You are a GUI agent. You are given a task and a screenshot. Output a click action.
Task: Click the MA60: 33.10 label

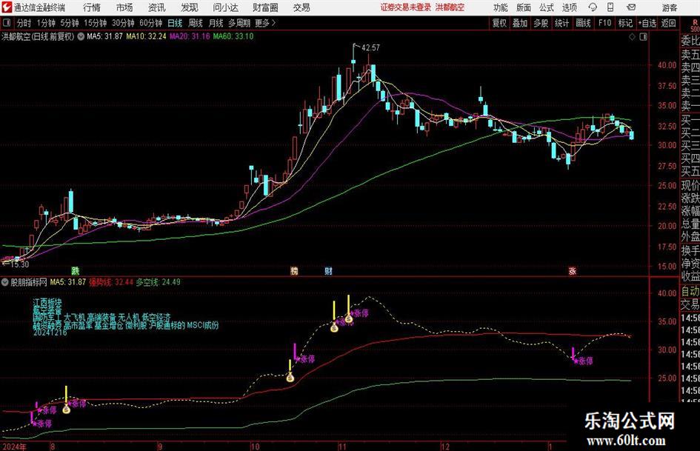233,36
